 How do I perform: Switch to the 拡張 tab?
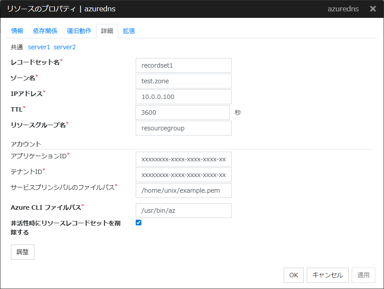click(x=129, y=31)
